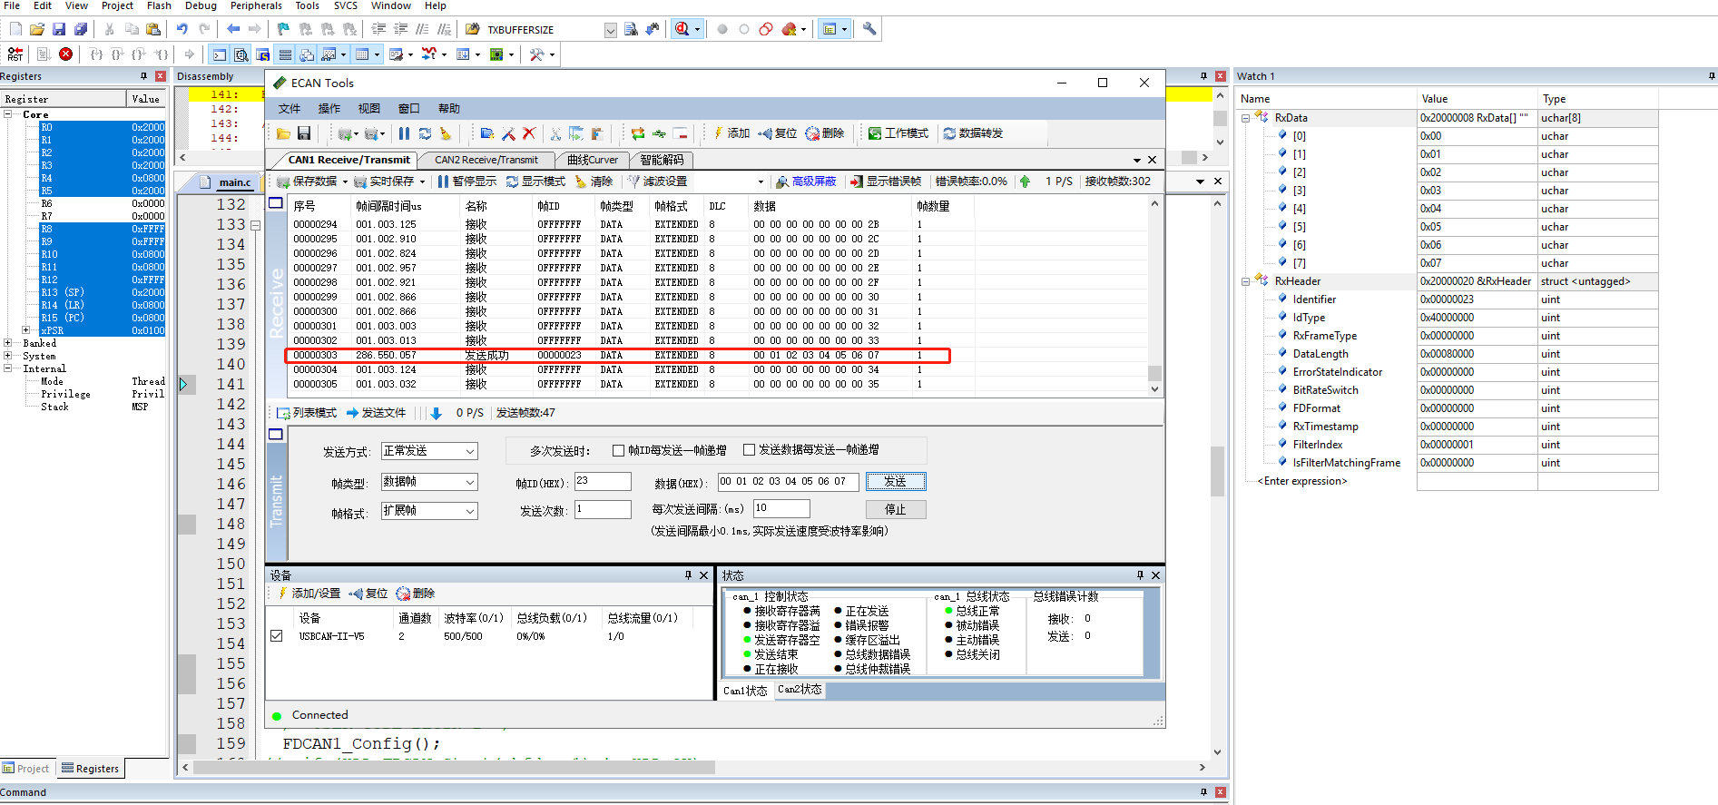Viewport: 1718px width, 805px height.
Task: Open the Peripherals menu in Keil
Action: point(256,5)
